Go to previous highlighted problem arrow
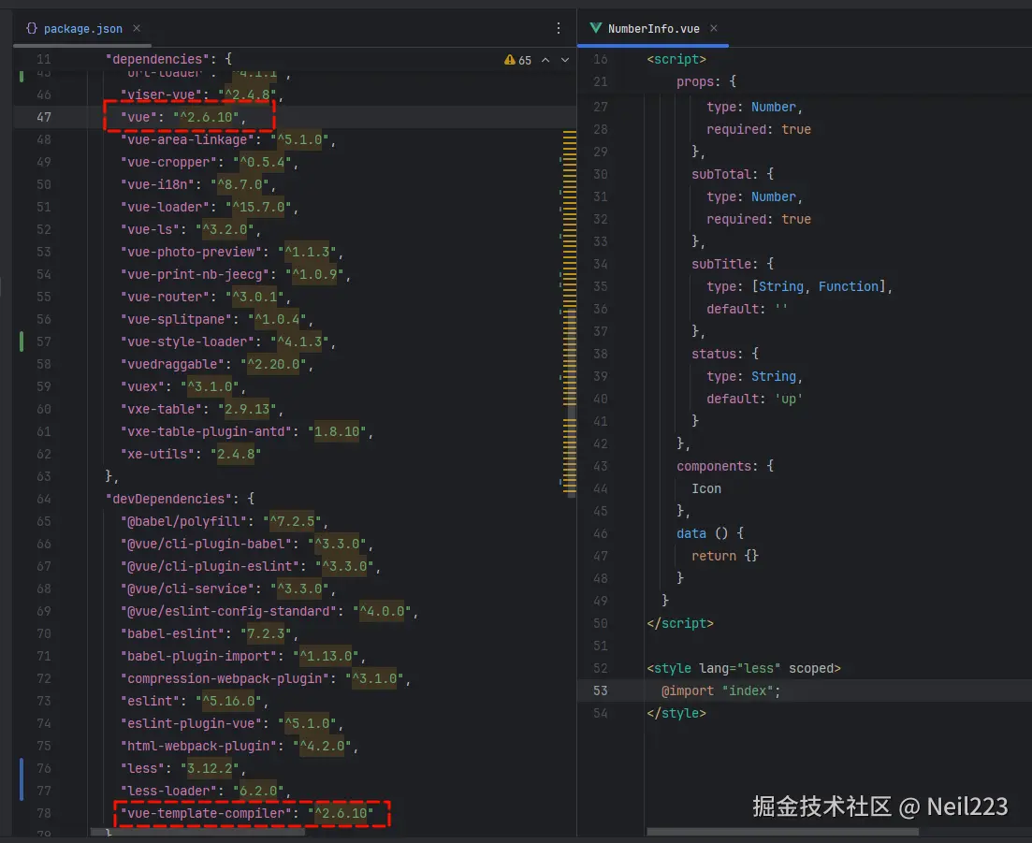 (545, 60)
